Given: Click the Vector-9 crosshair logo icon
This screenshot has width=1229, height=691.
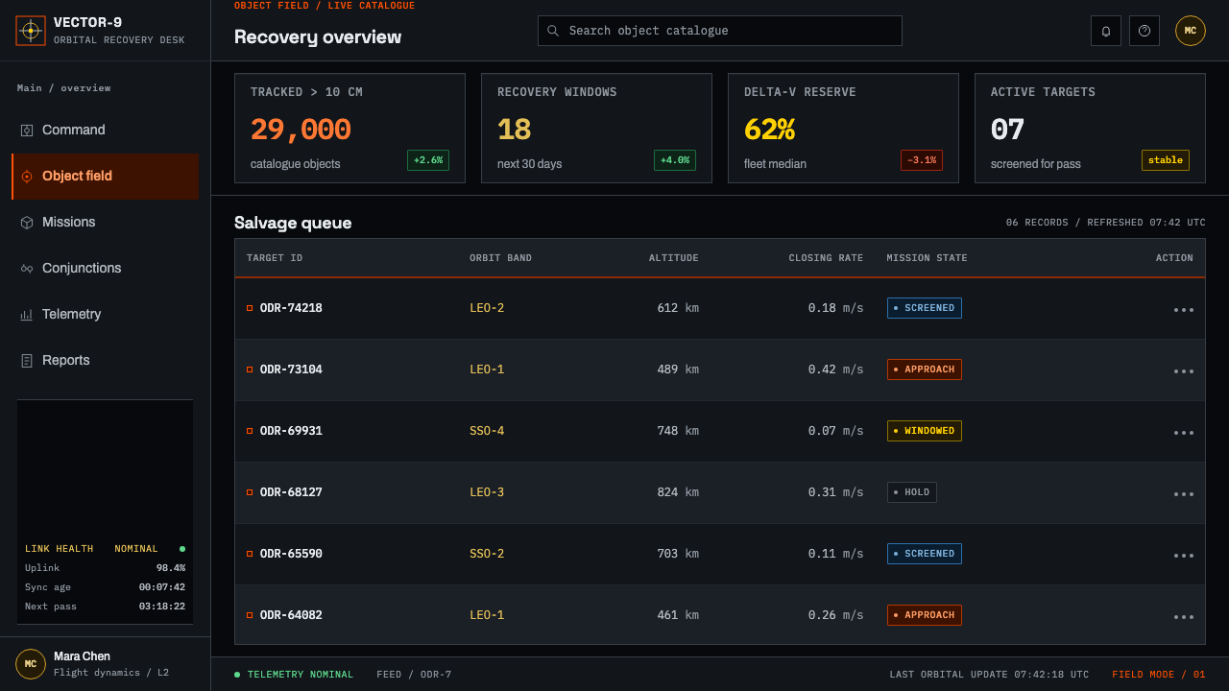Looking at the screenshot, I should 31,31.
